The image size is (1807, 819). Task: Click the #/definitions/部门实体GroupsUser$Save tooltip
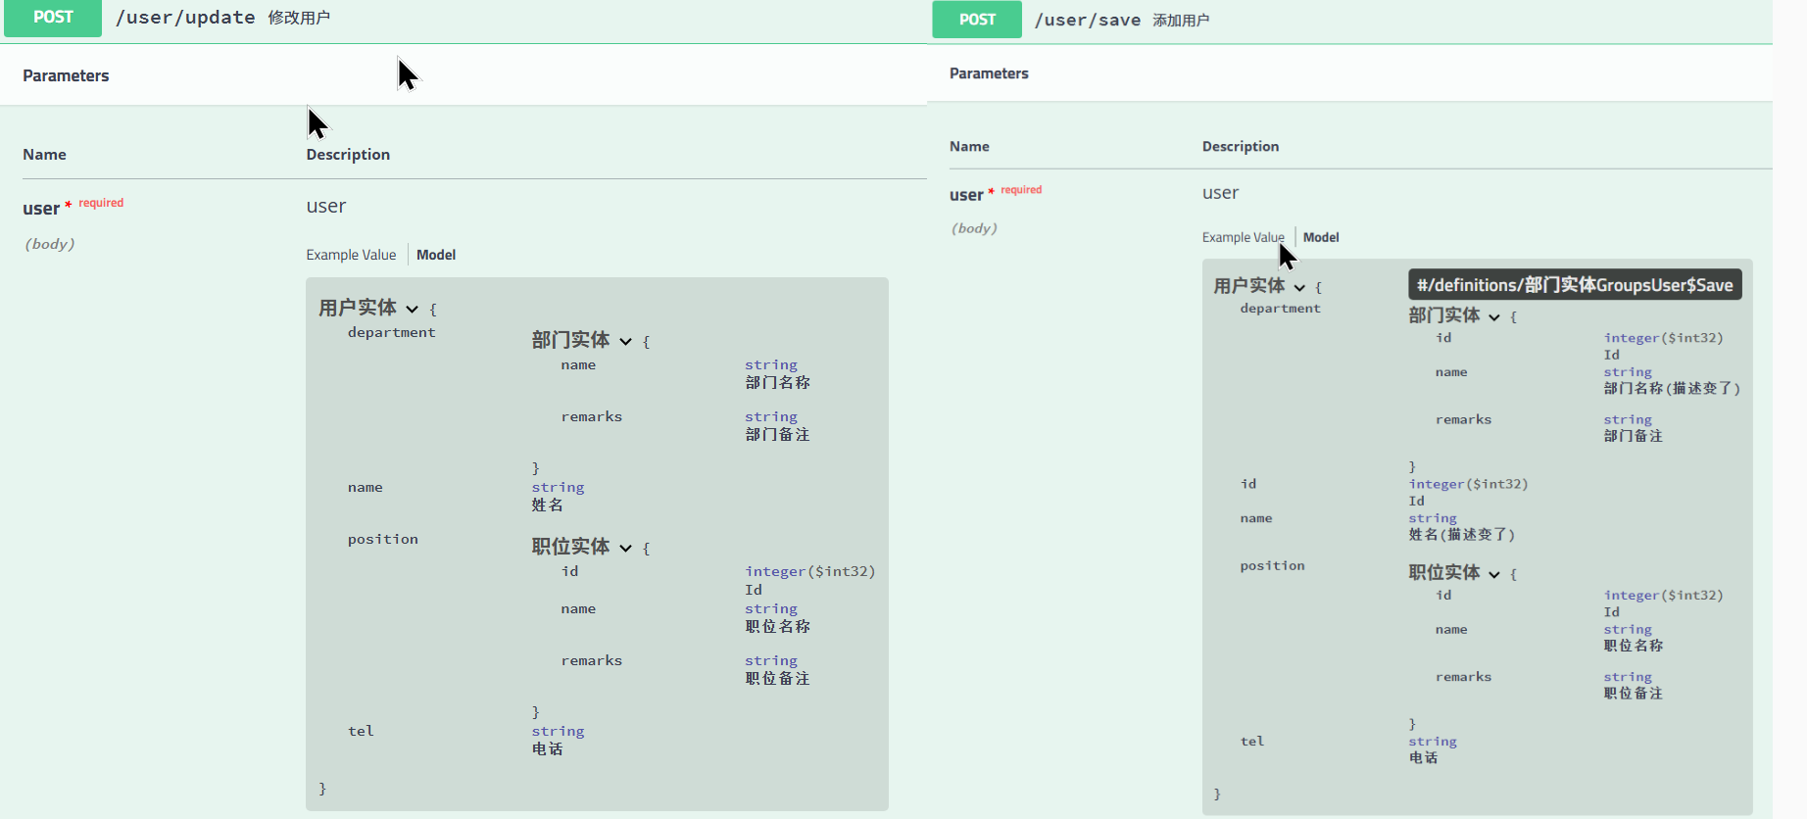[x=1575, y=285]
